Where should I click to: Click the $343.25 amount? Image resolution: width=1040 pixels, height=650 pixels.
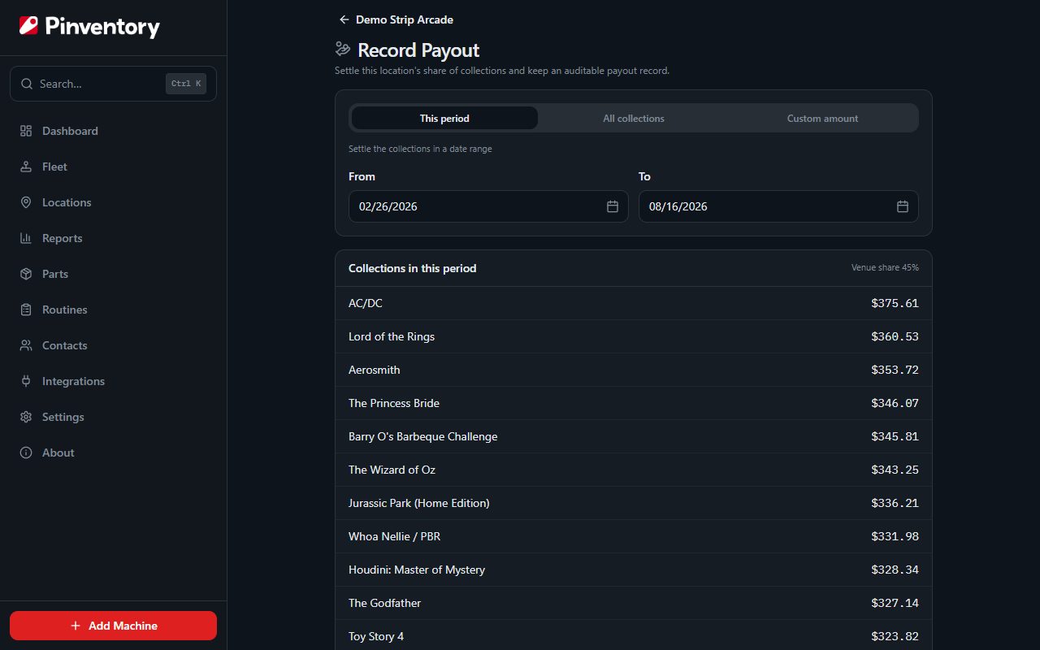pos(895,470)
